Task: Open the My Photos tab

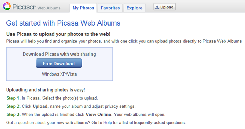Action: 83,8
